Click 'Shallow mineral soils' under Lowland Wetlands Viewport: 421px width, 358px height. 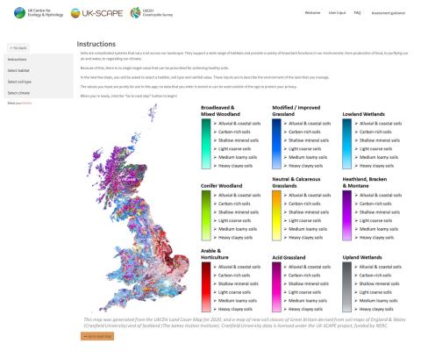click(380, 140)
